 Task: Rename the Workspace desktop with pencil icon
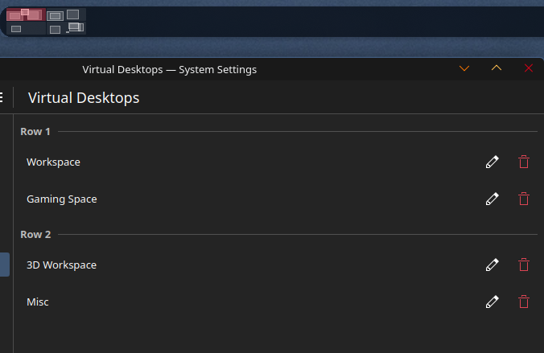[492, 162]
